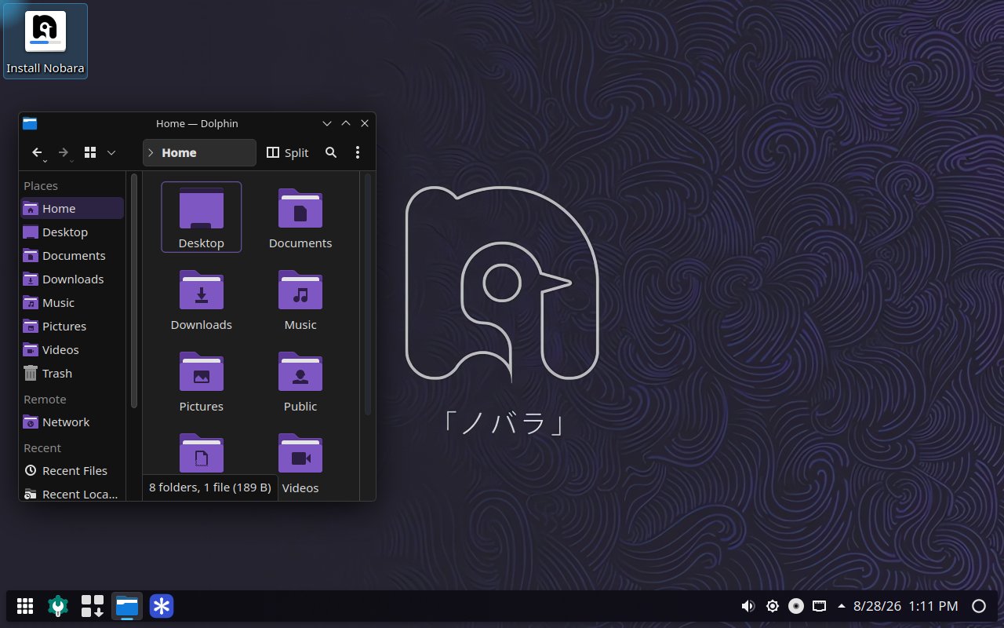Open the blue asterisk taskbar app
This screenshot has width=1004, height=628.
tap(162, 606)
